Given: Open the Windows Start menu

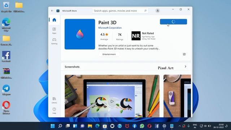Looking at the screenshot, I should coord(53,126).
